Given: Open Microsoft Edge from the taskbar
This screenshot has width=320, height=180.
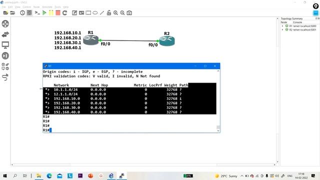Looking at the screenshot, I should pos(49,175).
